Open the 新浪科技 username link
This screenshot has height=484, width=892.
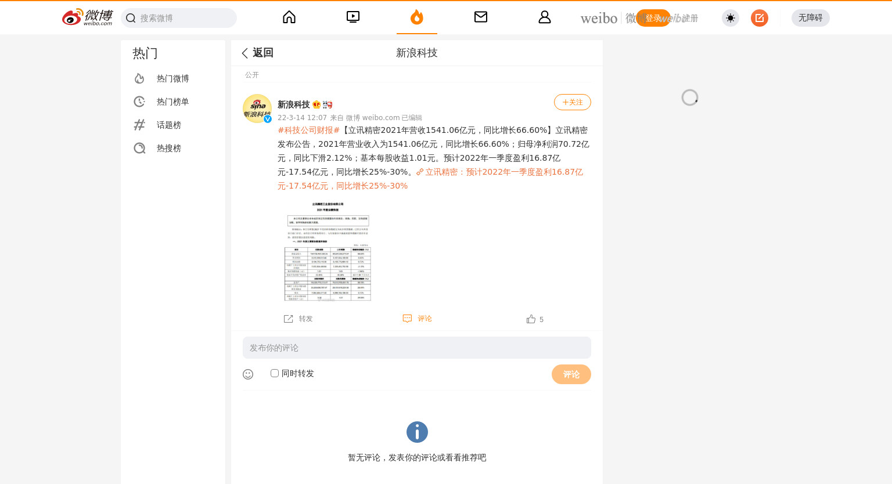(294, 104)
